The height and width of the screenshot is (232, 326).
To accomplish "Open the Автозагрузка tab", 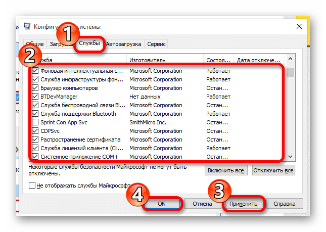I will tap(123, 44).
